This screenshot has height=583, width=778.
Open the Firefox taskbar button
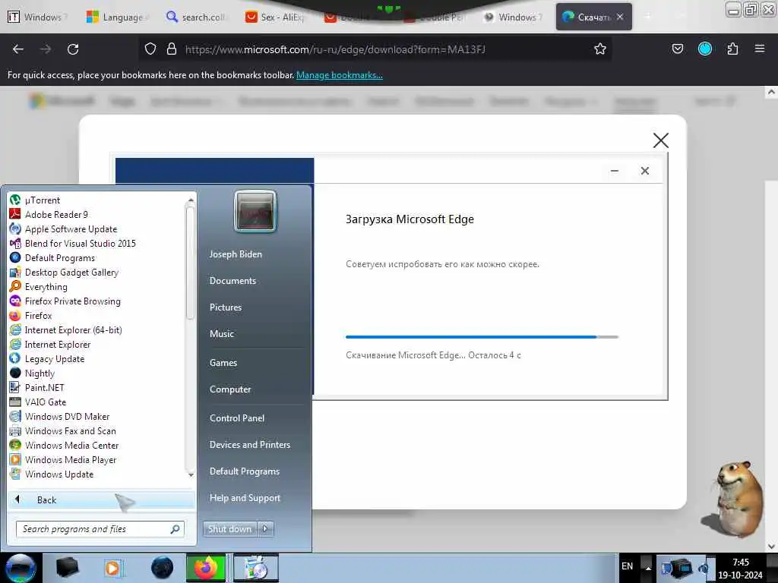point(206,568)
